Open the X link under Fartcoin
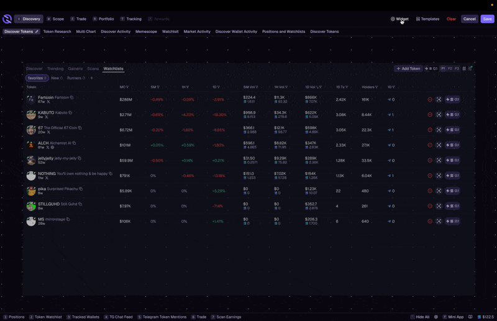Image resolution: width=497 pixels, height=321 pixels. [48, 102]
